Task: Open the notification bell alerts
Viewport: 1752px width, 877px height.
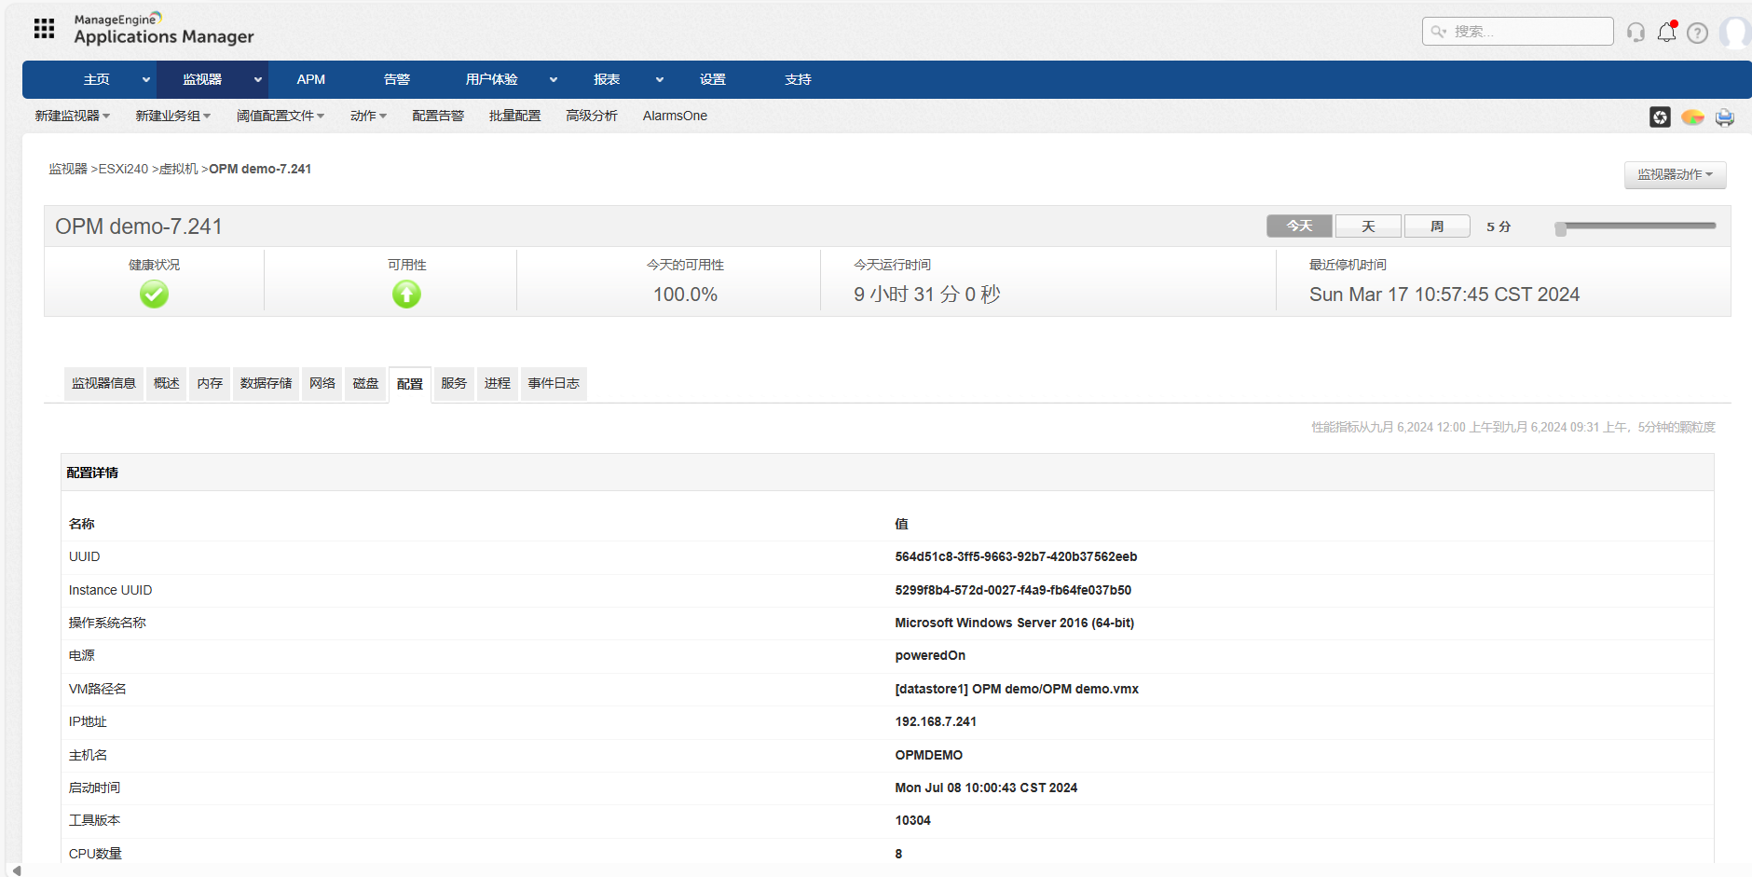Action: [1666, 33]
